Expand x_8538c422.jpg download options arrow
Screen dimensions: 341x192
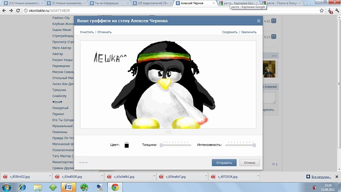50,175
